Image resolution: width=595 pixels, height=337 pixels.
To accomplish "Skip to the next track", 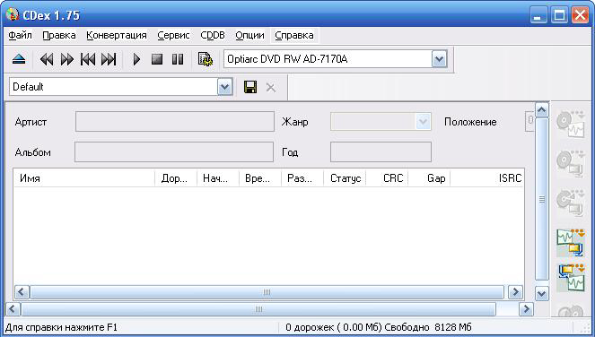I will [109, 59].
